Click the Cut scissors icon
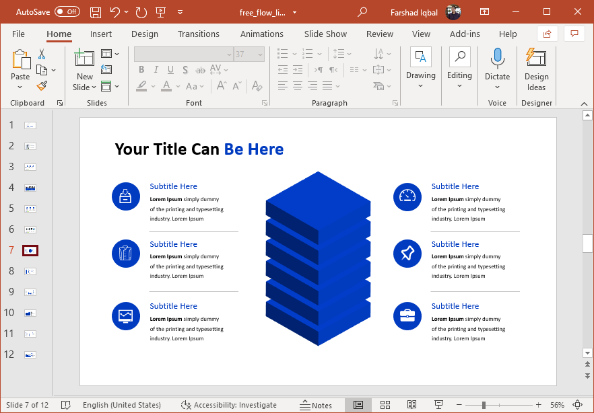Screen dimensions: 594x413 pyautogui.click(x=42, y=54)
